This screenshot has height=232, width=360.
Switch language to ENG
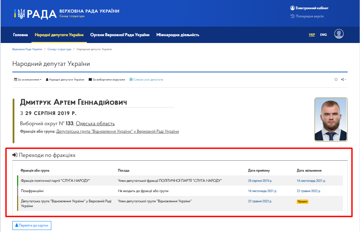click(x=323, y=34)
